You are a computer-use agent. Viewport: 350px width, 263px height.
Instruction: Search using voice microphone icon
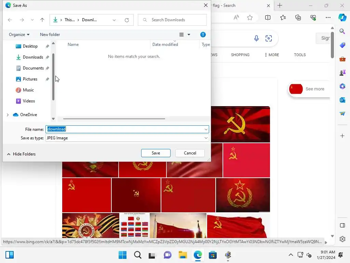pos(256,38)
